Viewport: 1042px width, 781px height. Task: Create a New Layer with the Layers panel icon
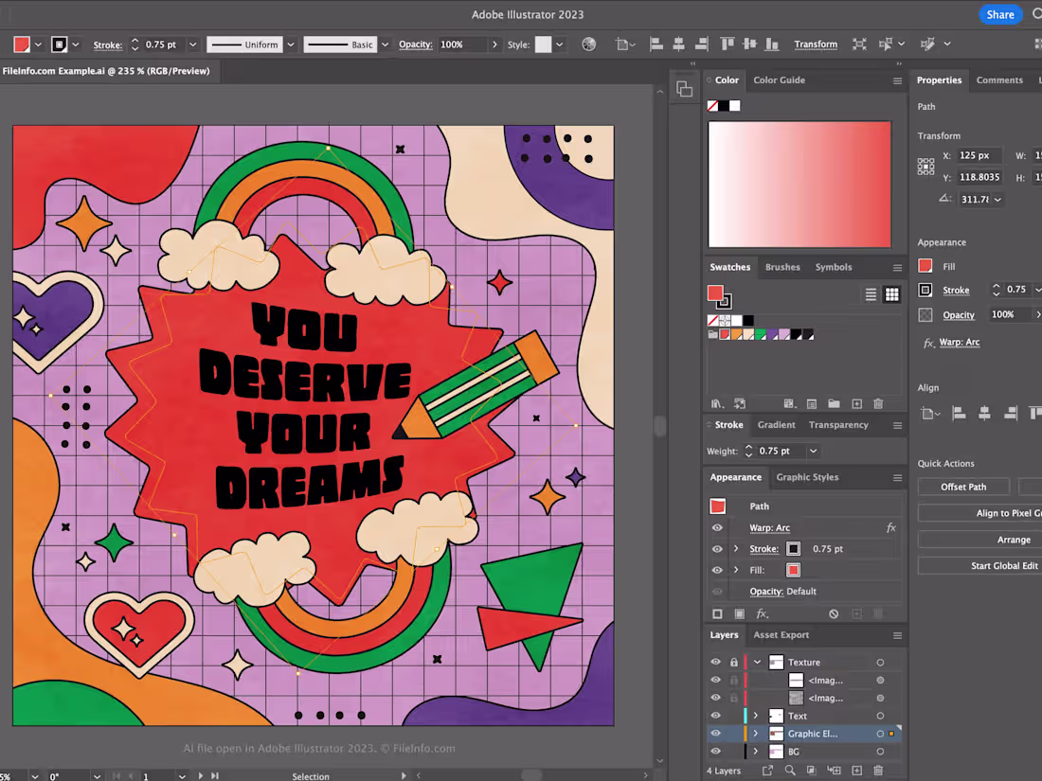point(856,771)
